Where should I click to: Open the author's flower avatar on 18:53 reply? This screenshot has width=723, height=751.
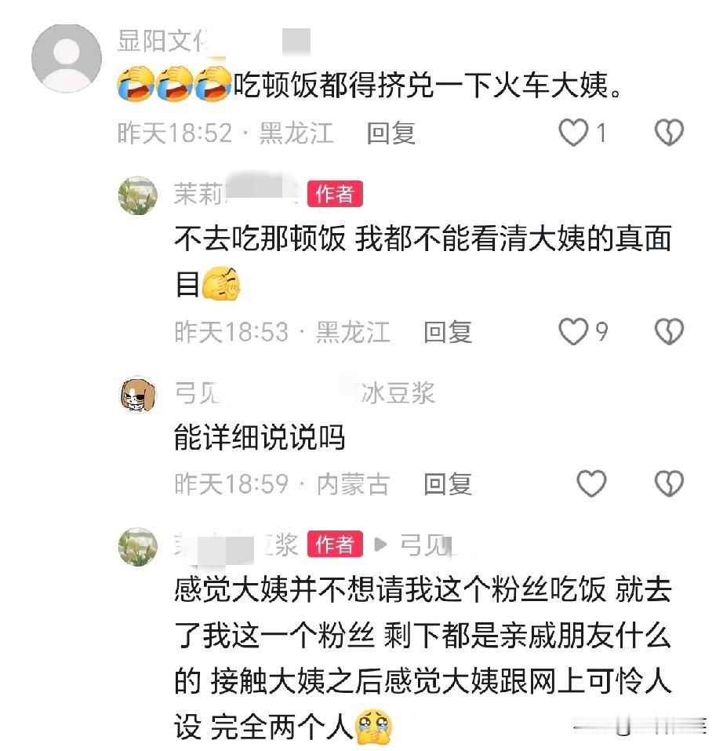138,195
